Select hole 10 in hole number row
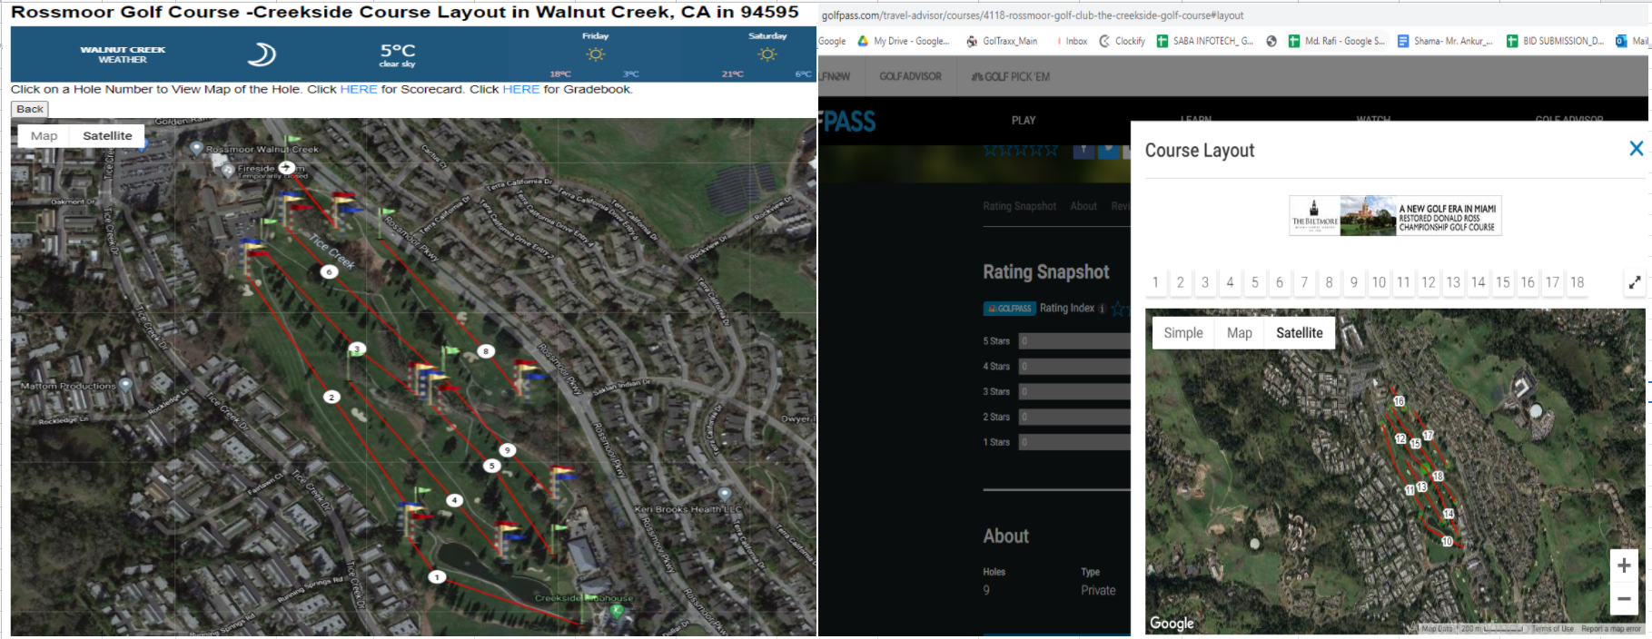 (1379, 282)
